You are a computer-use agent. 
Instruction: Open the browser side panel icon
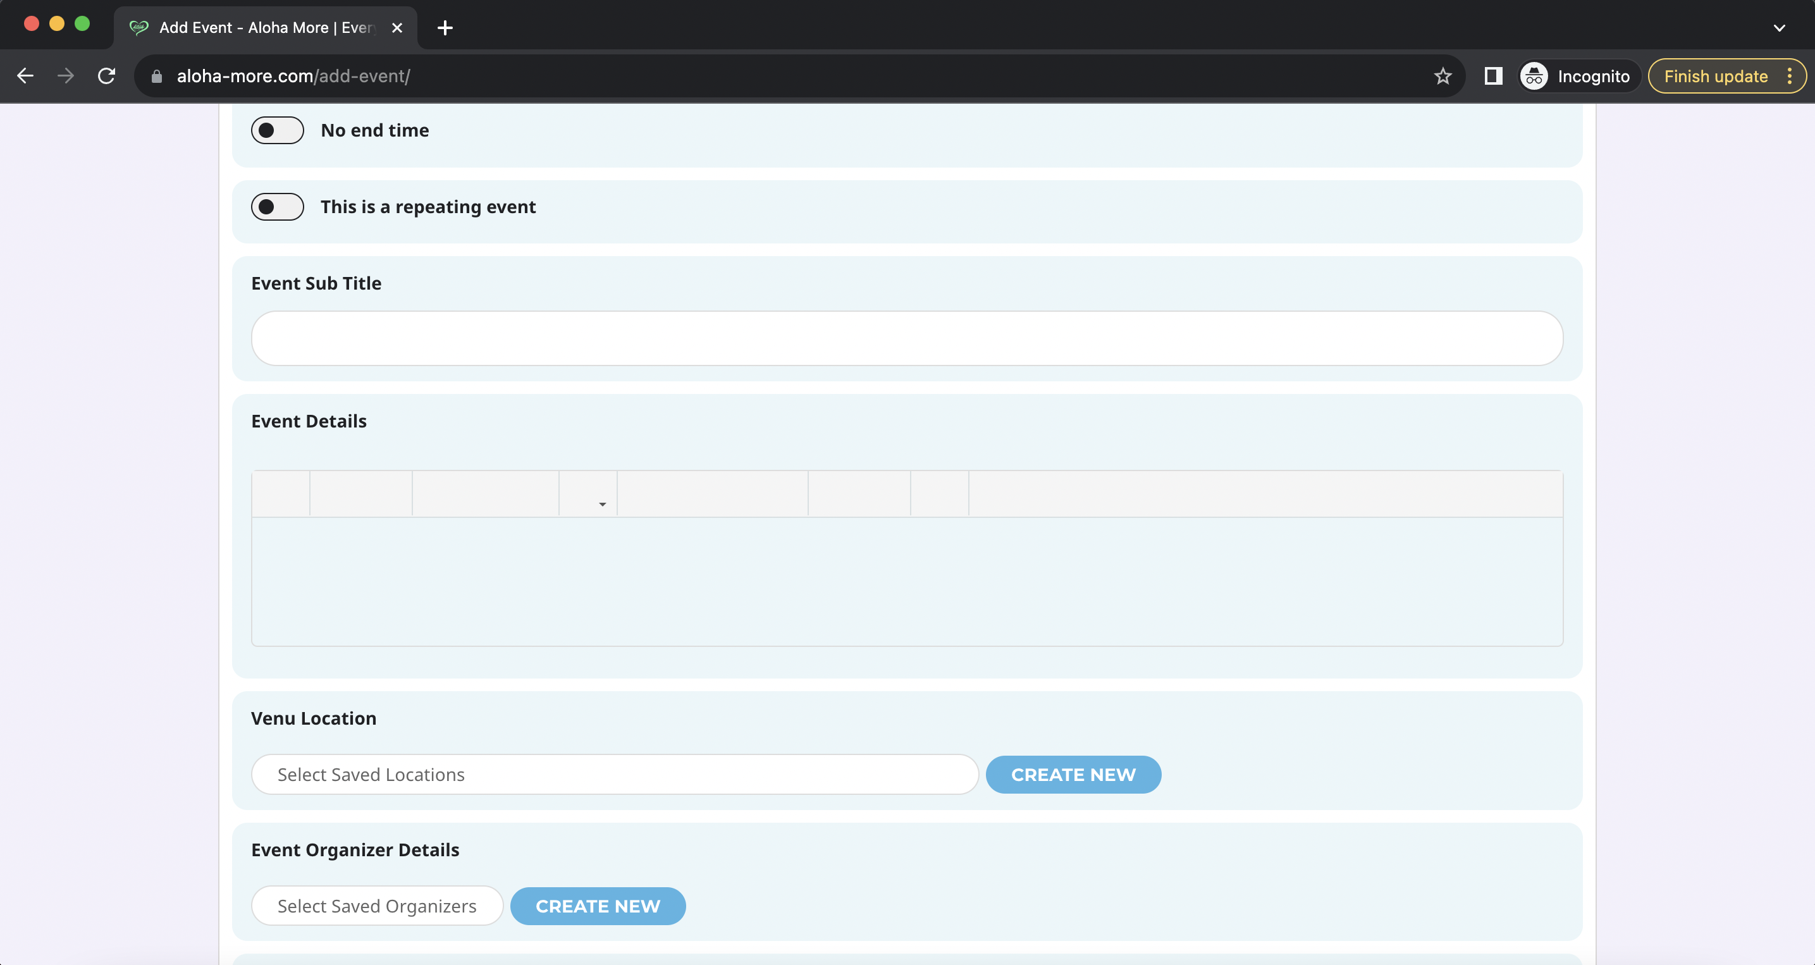(1493, 76)
